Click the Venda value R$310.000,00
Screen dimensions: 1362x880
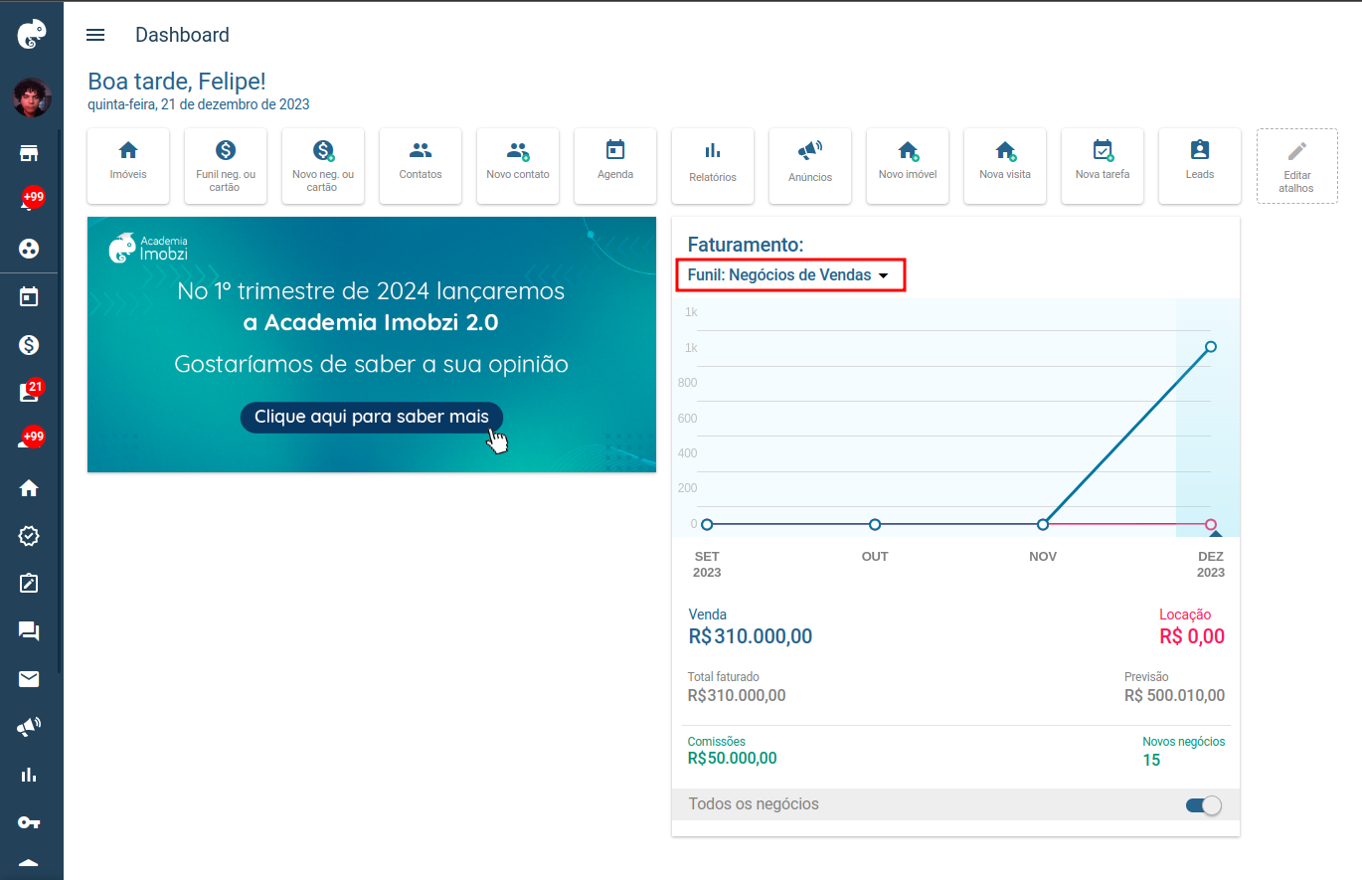click(x=751, y=636)
